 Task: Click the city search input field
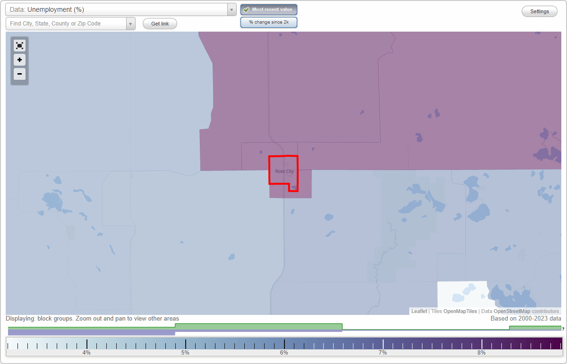click(x=66, y=23)
